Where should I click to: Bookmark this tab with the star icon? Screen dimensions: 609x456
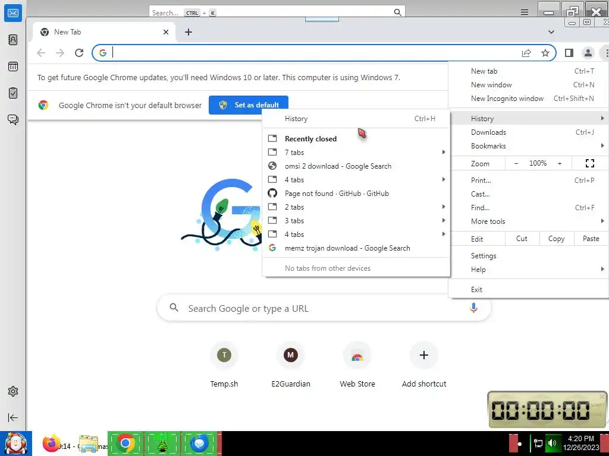(x=545, y=53)
